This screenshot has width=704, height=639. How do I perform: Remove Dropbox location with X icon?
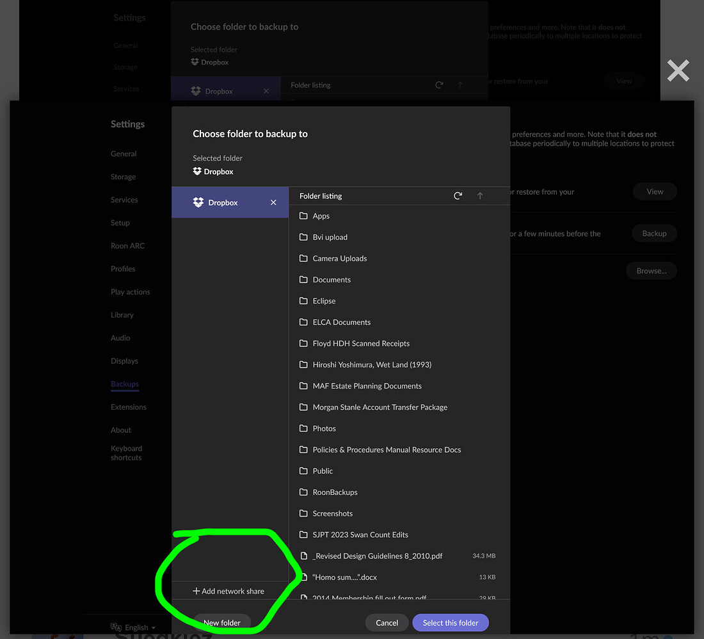click(x=273, y=202)
